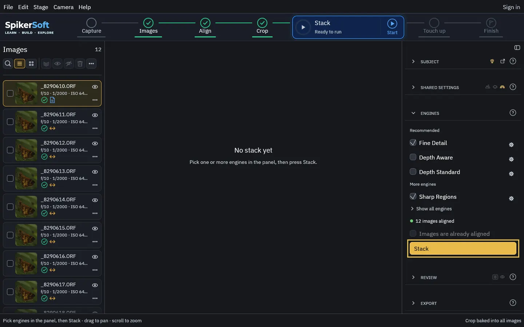Click the yellow Stack button
Image resolution: width=524 pixels, height=327 pixels.
click(x=463, y=249)
